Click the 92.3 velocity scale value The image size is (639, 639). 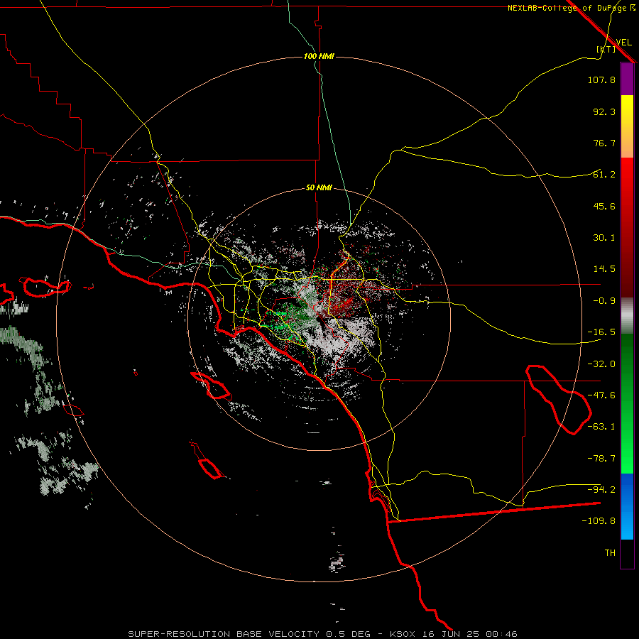pos(604,111)
